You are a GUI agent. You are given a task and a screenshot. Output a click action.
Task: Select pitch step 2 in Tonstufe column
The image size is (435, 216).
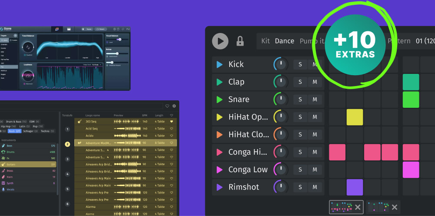67,144
